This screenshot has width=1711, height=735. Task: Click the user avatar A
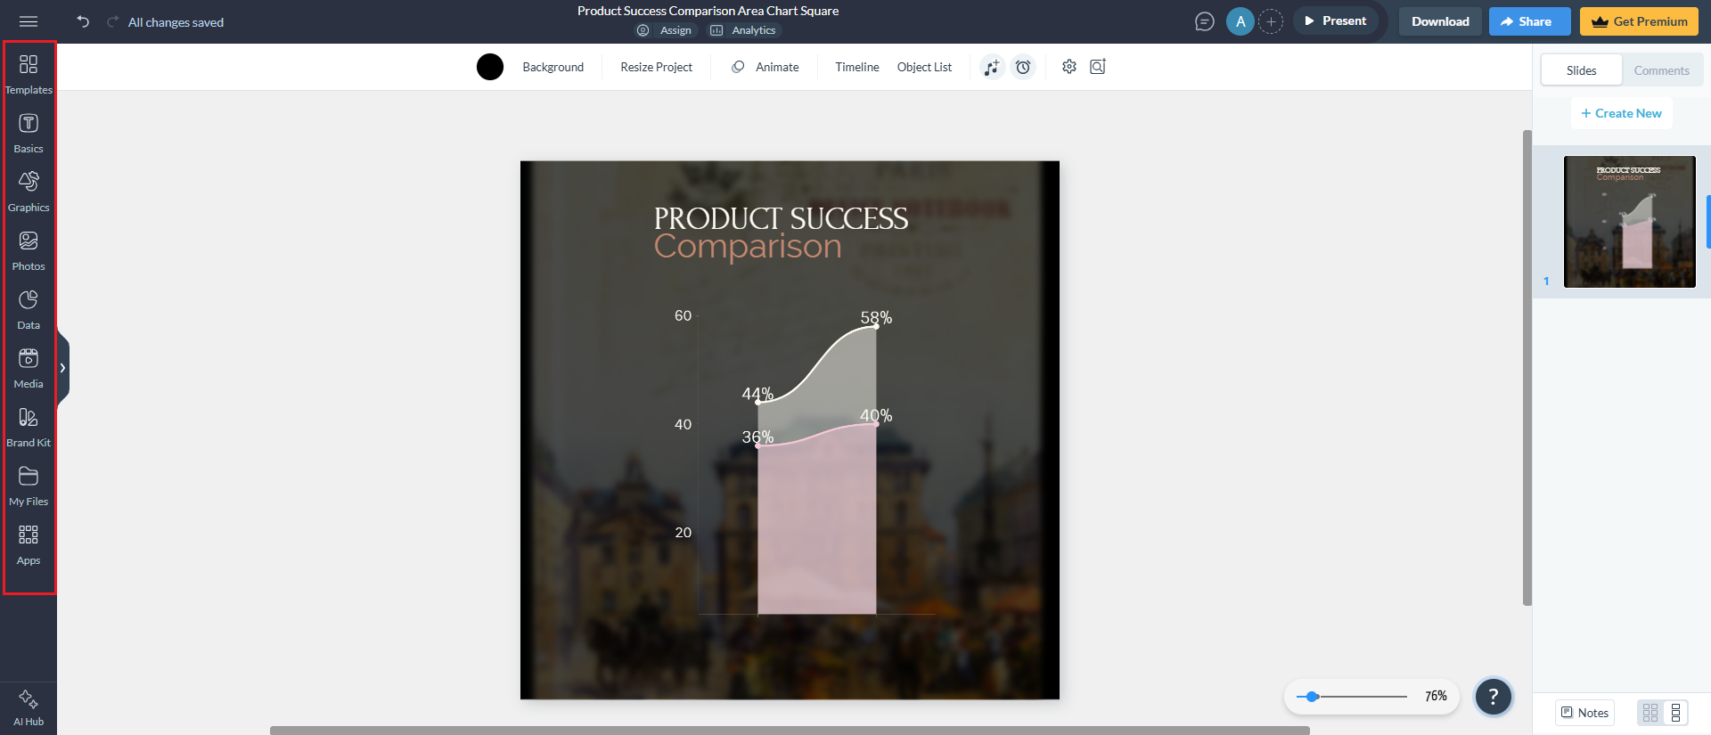pyautogui.click(x=1240, y=21)
